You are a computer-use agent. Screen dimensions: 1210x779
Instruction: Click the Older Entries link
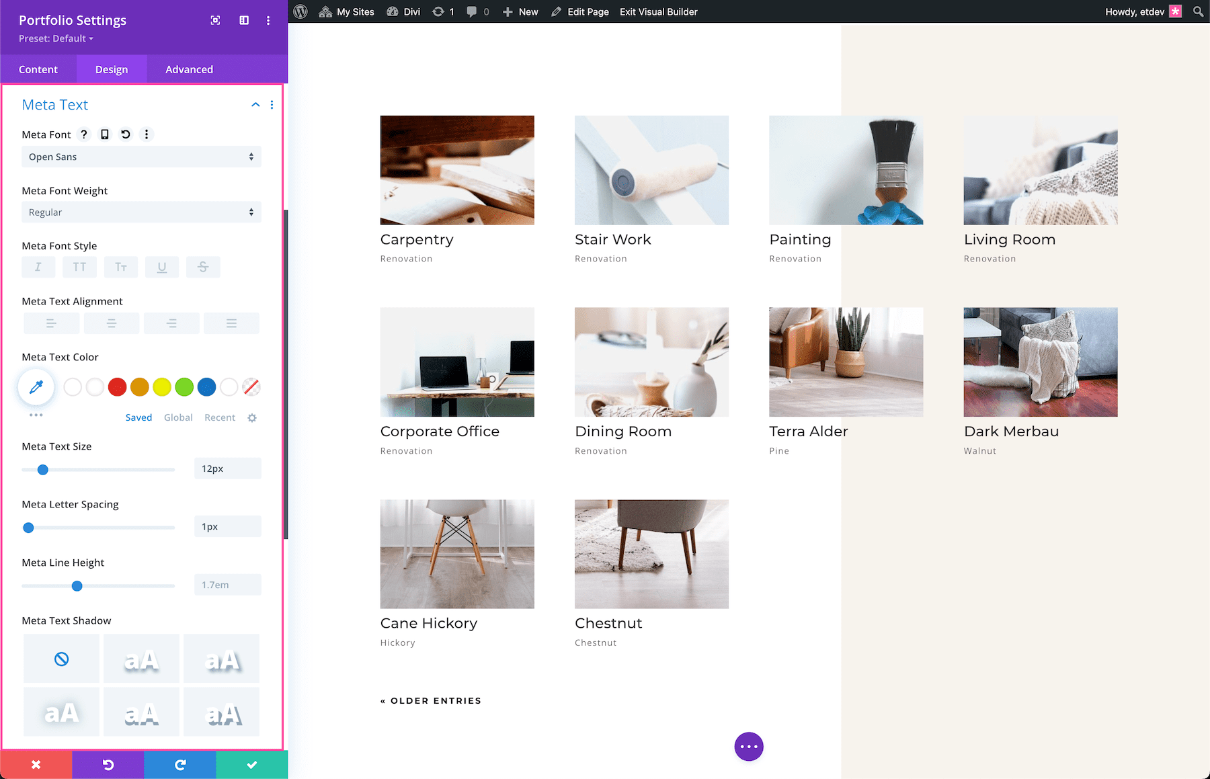click(430, 700)
